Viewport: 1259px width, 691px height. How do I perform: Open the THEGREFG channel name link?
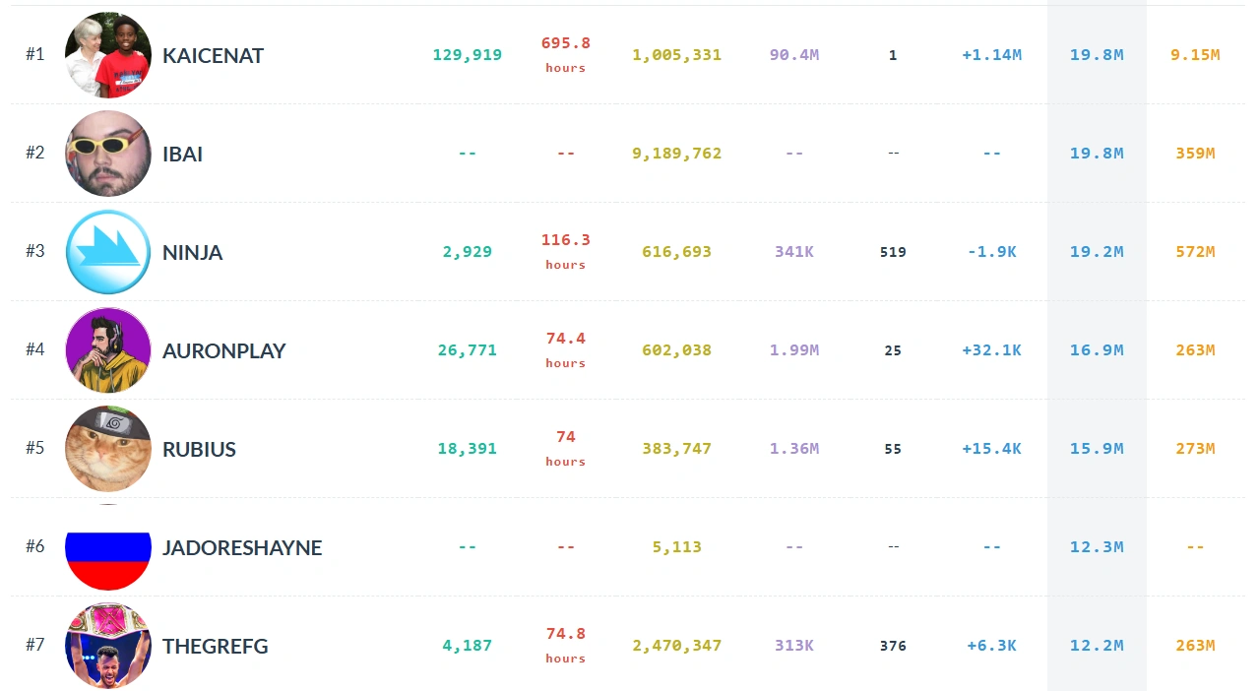[x=215, y=646]
